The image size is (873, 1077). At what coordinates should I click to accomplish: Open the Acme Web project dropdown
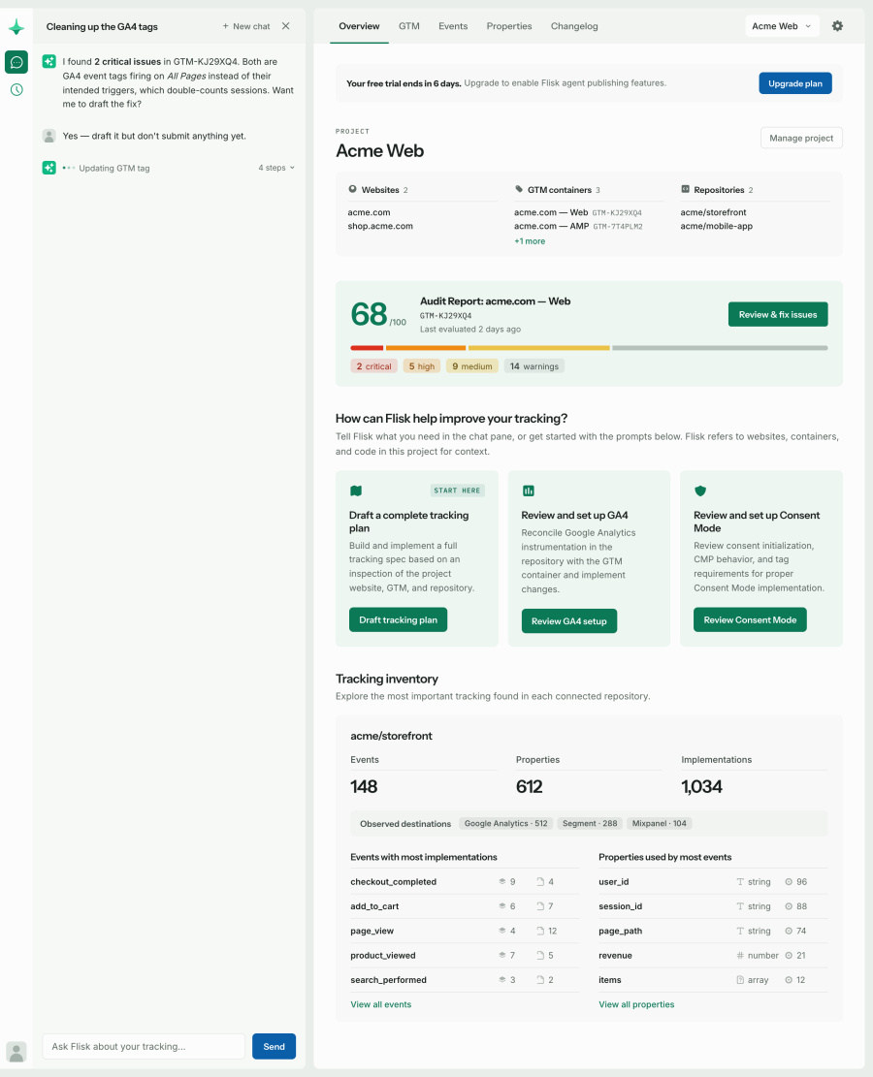pos(782,26)
